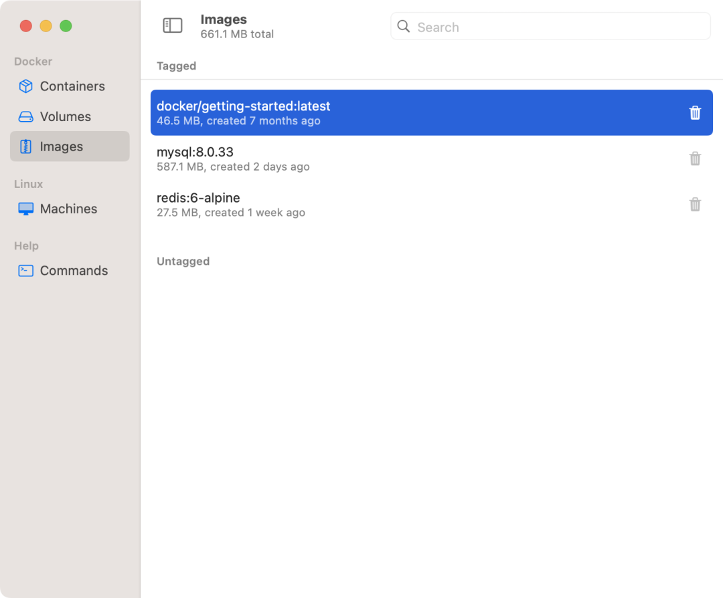Click the Linux sidebar heading
Viewport: 723px width, 598px height.
point(29,184)
